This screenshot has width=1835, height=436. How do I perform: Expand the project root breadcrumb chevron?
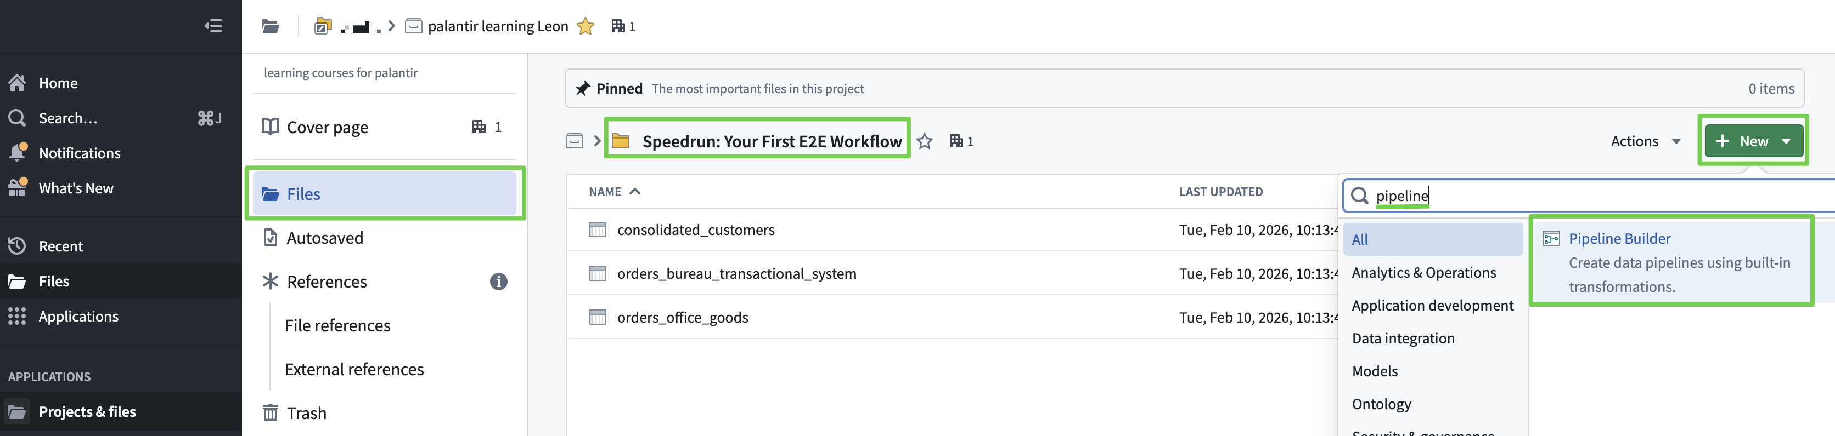pyautogui.click(x=597, y=141)
